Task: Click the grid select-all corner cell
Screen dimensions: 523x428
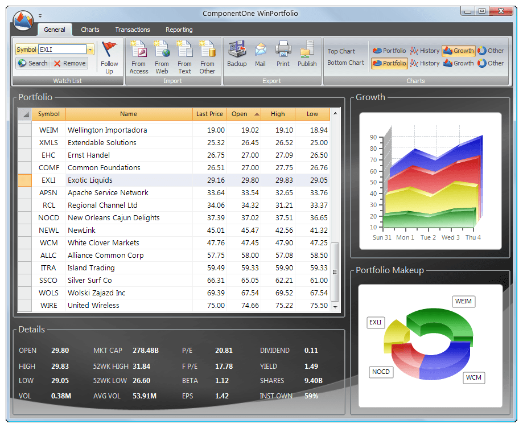Action: (25, 114)
